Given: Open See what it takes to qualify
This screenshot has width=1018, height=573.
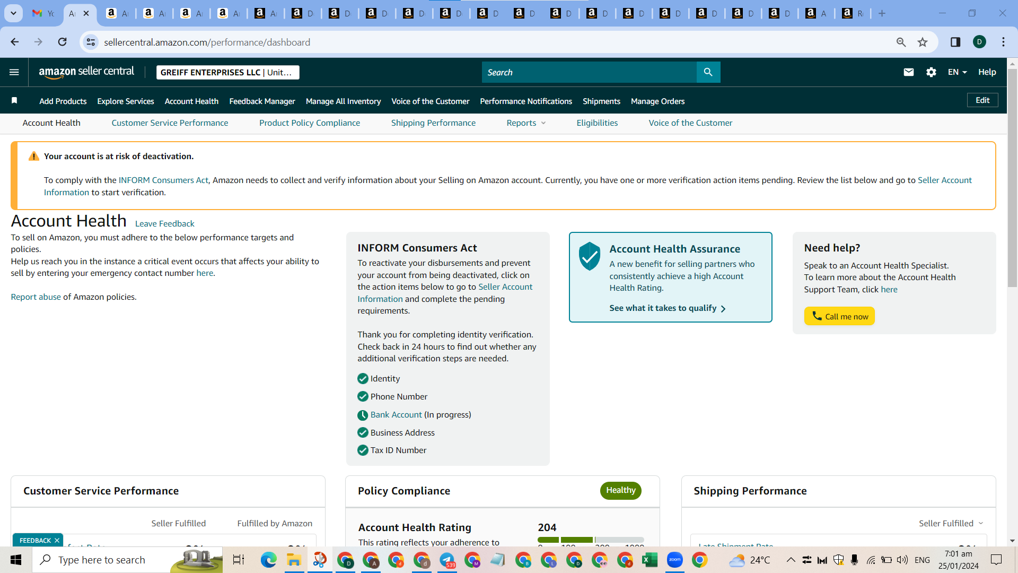Looking at the screenshot, I should coord(668,308).
